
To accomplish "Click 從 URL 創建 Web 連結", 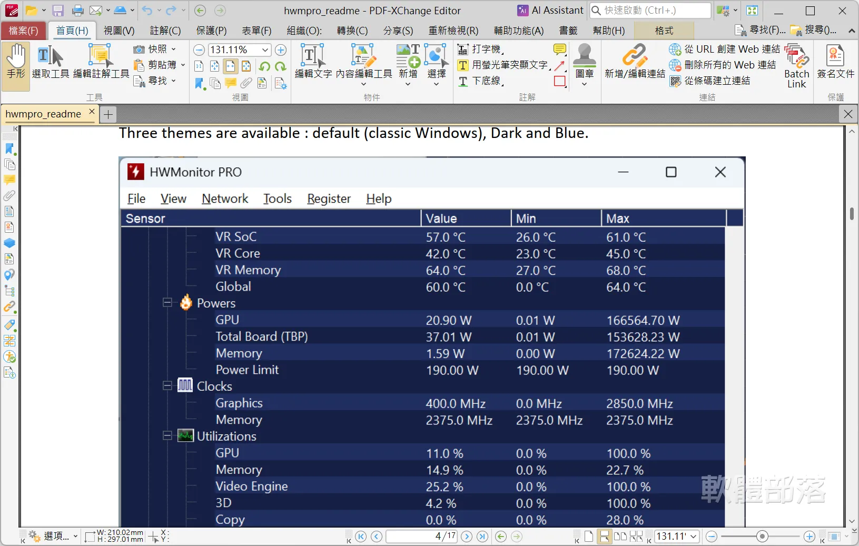I will [x=725, y=49].
